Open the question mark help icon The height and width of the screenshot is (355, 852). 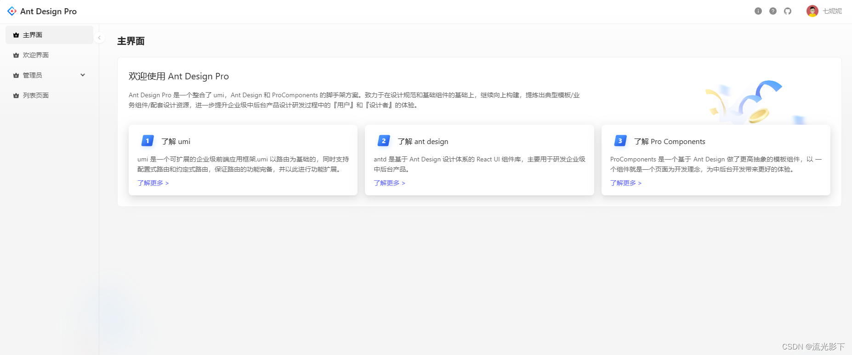point(773,11)
